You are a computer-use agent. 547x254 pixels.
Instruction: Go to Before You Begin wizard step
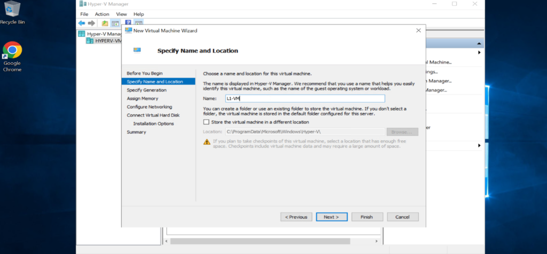click(145, 73)
